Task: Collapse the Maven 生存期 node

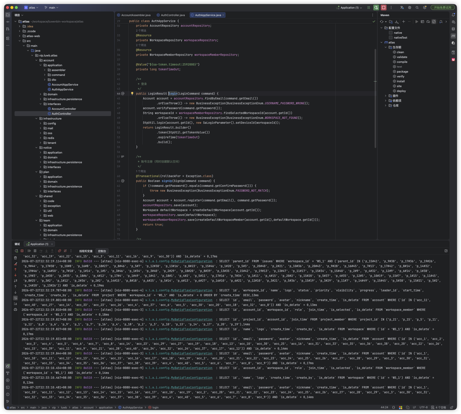Action: tap(386, 47)
